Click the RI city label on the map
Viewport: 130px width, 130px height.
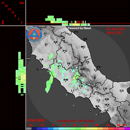[73, 68]
